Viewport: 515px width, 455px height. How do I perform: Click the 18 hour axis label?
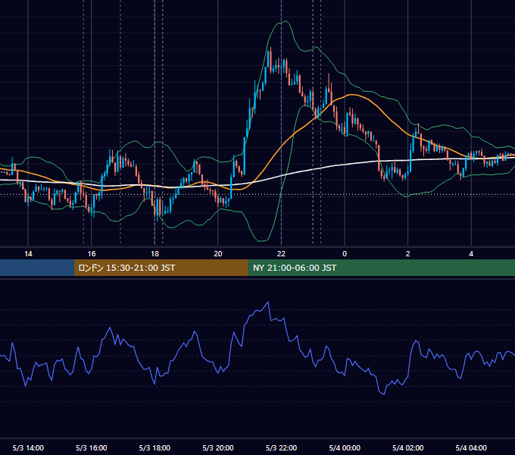(154, 254)
